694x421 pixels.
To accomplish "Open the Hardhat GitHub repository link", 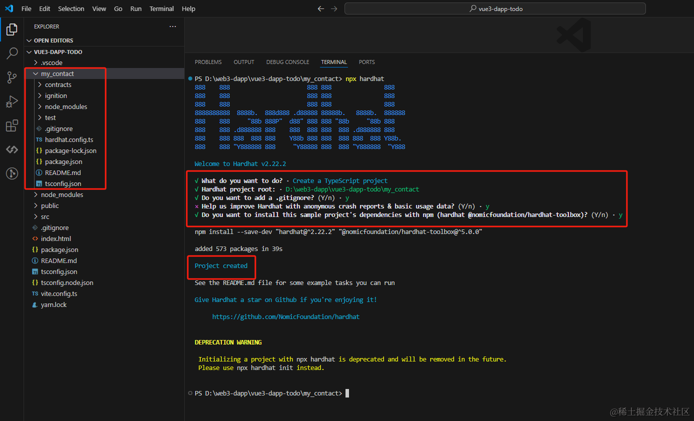I will pyautogui.click(x=286, y=316).
